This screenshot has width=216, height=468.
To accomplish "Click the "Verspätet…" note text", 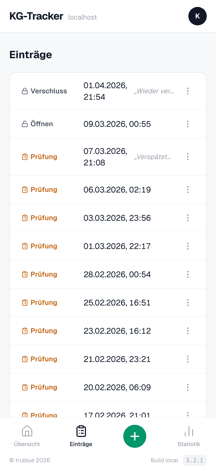I will point(152,157).
